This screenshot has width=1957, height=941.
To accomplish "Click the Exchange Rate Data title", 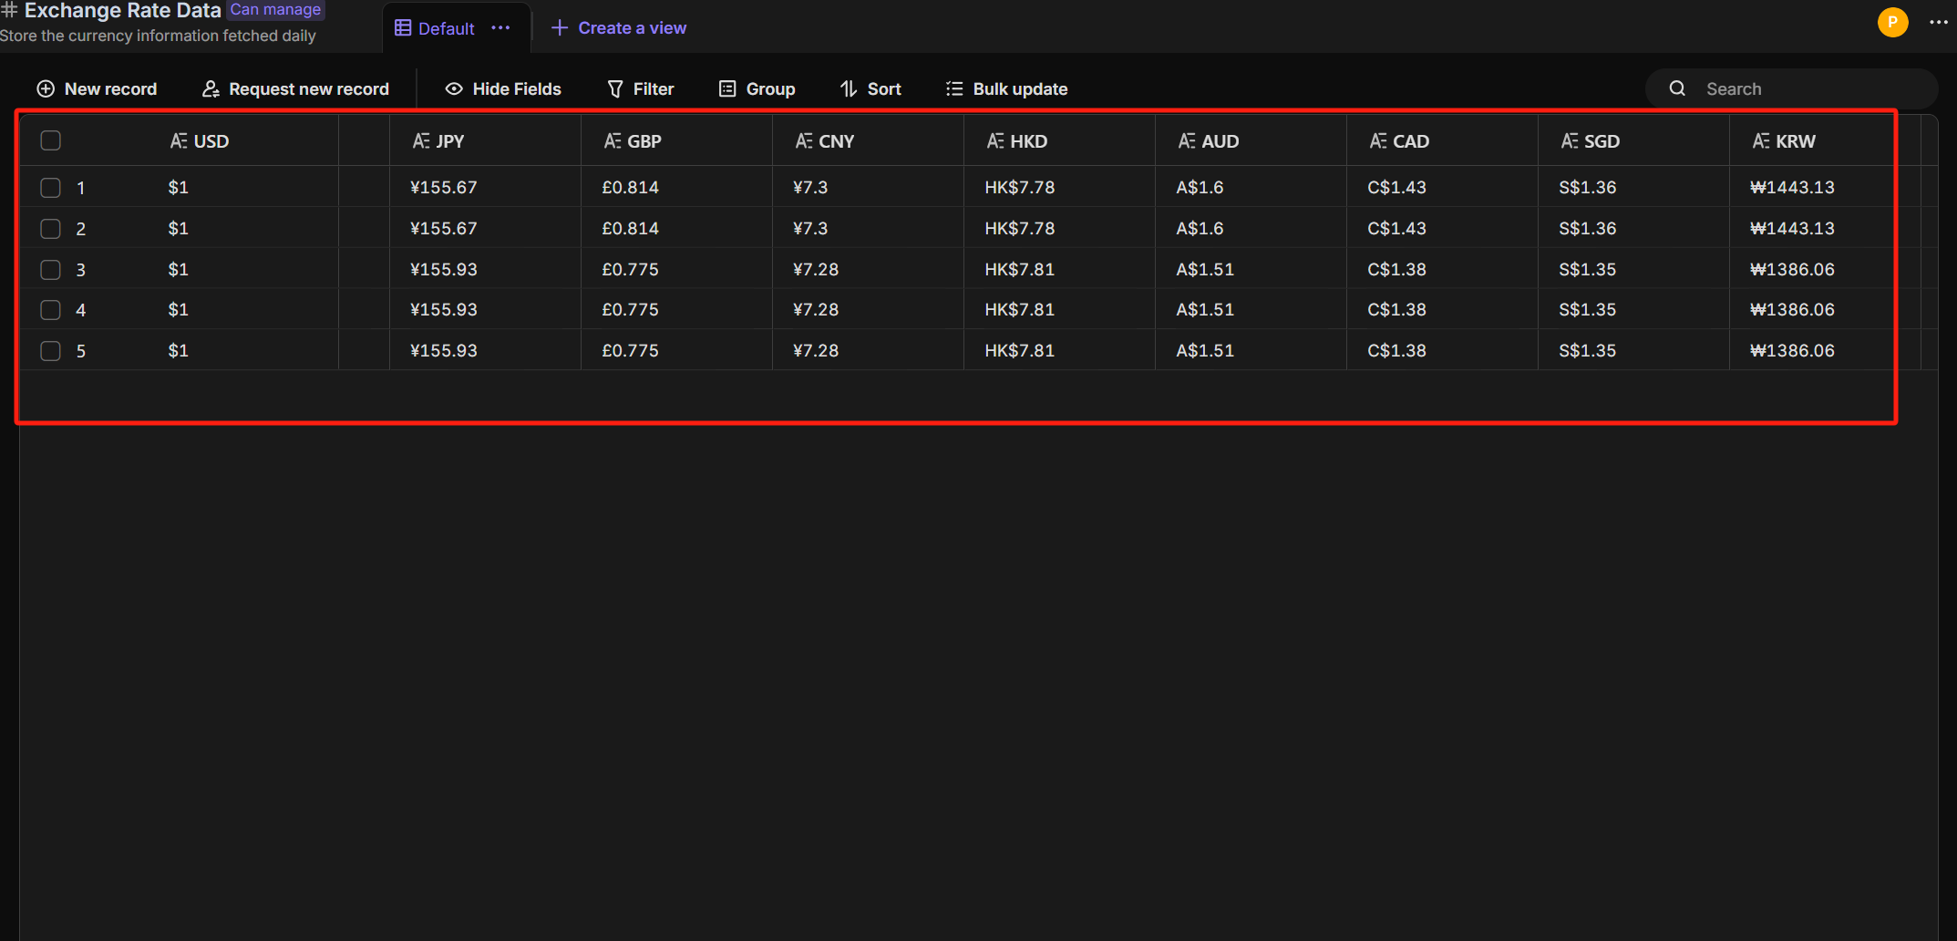I will point(123,10).
